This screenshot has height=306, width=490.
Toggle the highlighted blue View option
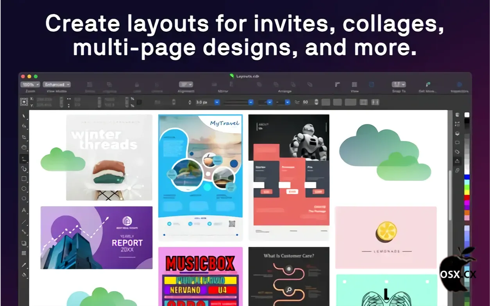click(x=371, y=85)
